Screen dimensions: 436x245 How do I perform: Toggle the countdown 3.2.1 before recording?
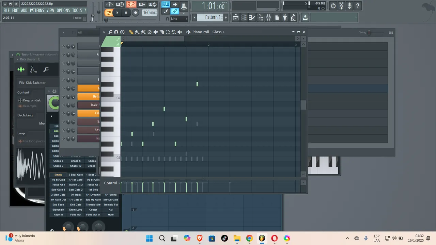(131, 4)
